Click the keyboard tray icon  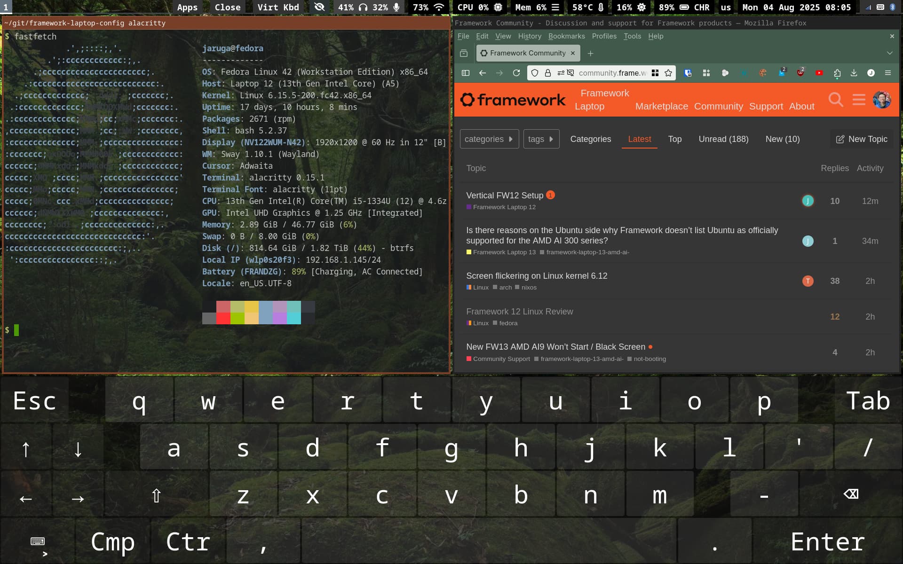(880, 7)
